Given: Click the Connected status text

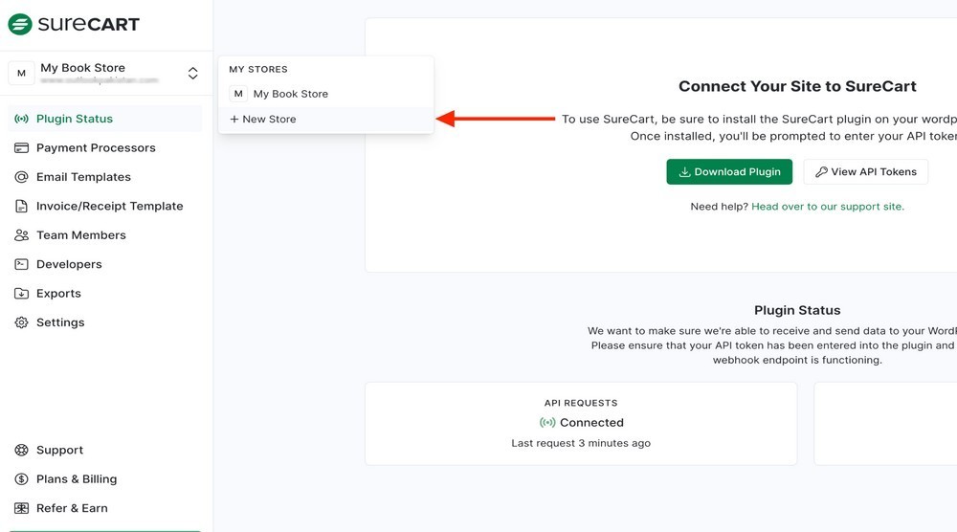Looking at the screenshot, I should point(592,423).
